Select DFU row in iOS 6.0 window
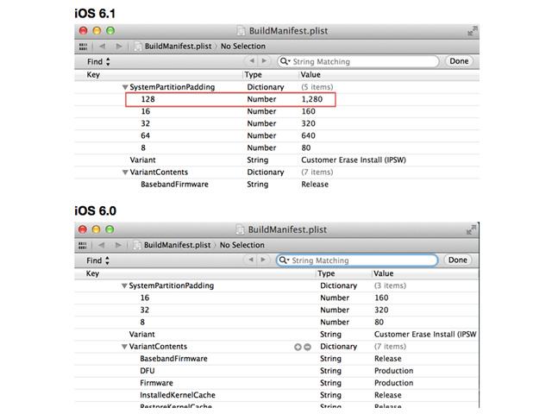 tap(277, 371)
